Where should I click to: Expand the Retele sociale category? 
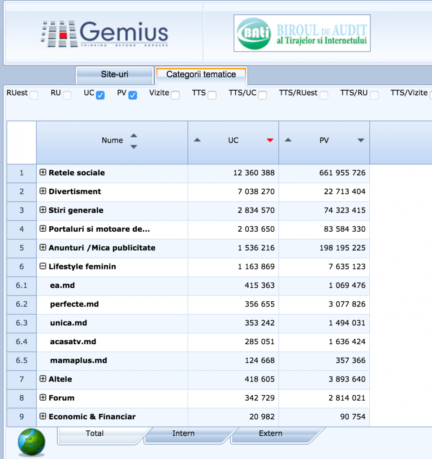pos(43,173)
